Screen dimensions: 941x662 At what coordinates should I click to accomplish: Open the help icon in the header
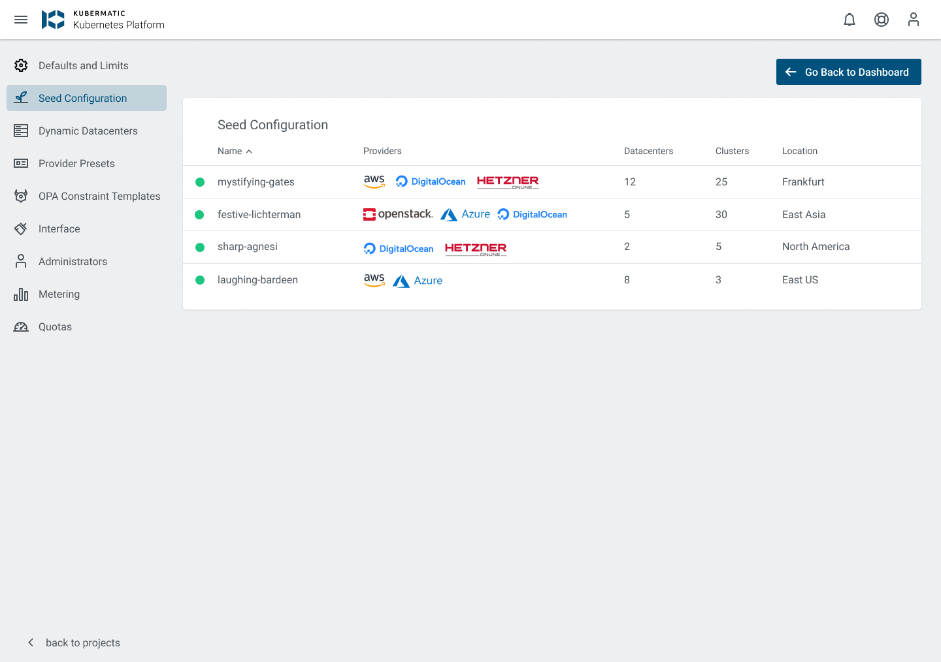(x=882, y=20)
